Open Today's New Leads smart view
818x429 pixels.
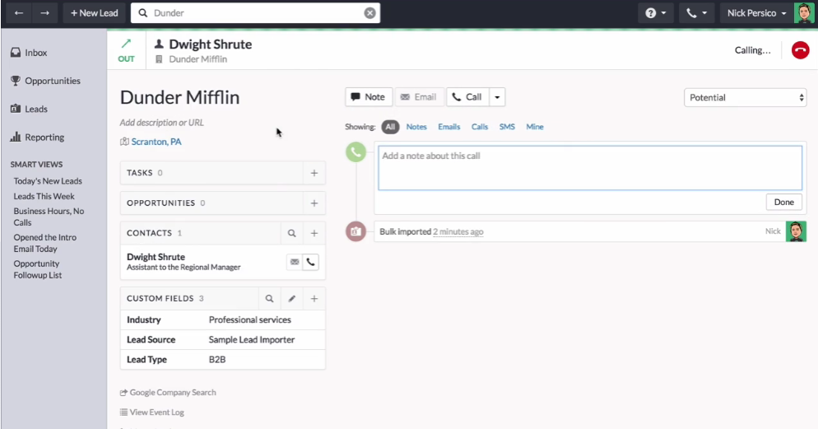48,181
